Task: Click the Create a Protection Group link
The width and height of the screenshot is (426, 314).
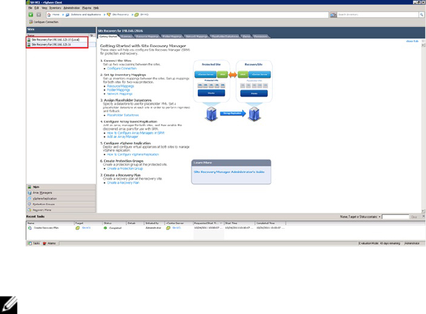Action: click(x=125, y=168)
